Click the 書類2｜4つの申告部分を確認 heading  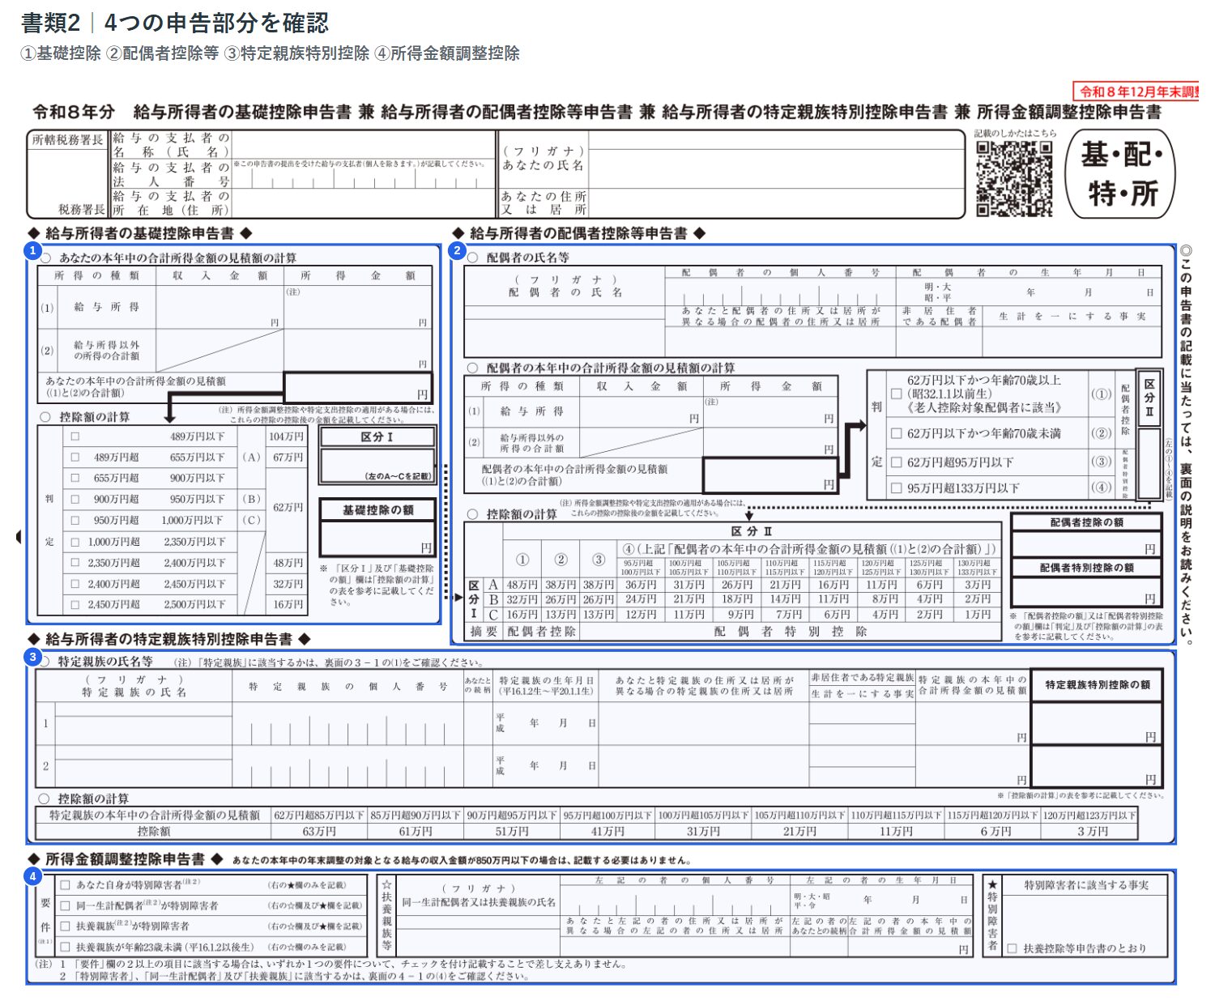(175, 23)
